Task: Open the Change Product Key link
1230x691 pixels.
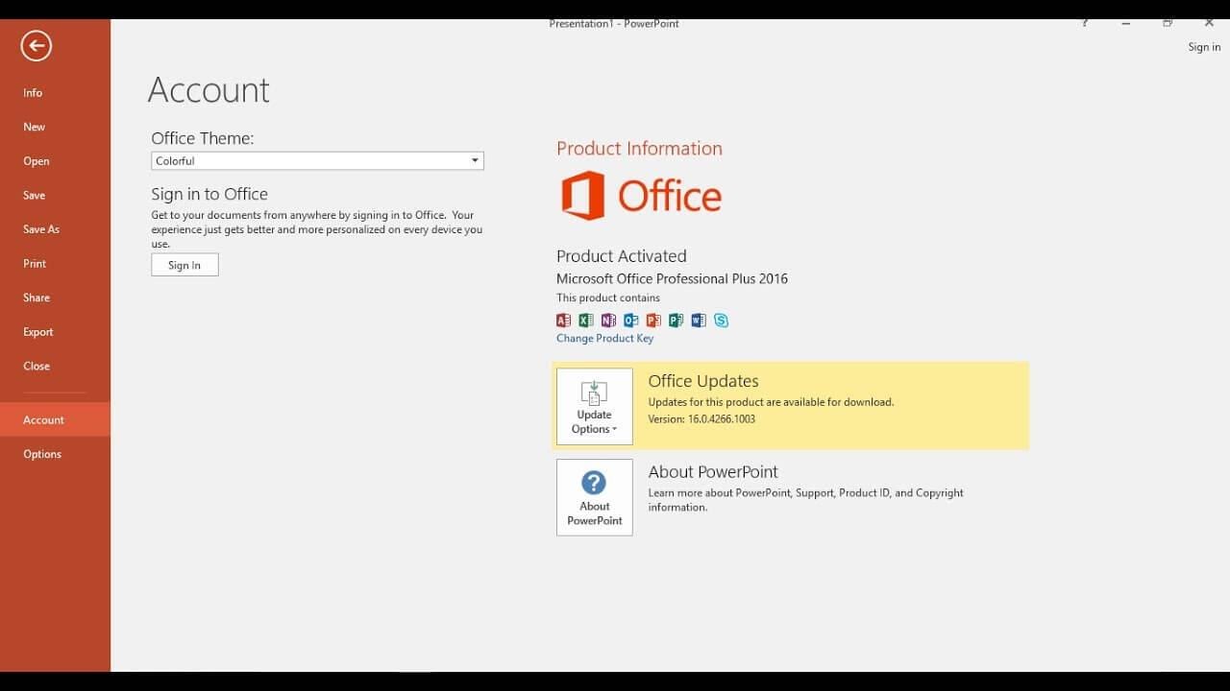Action: (604, 338)
